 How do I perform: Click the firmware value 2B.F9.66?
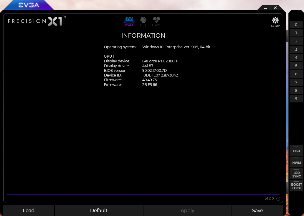coord(150,85)
